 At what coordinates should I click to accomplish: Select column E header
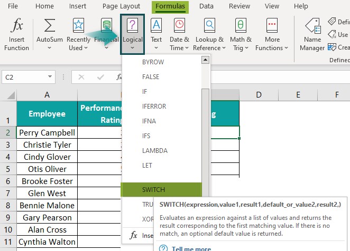point(298,95)
